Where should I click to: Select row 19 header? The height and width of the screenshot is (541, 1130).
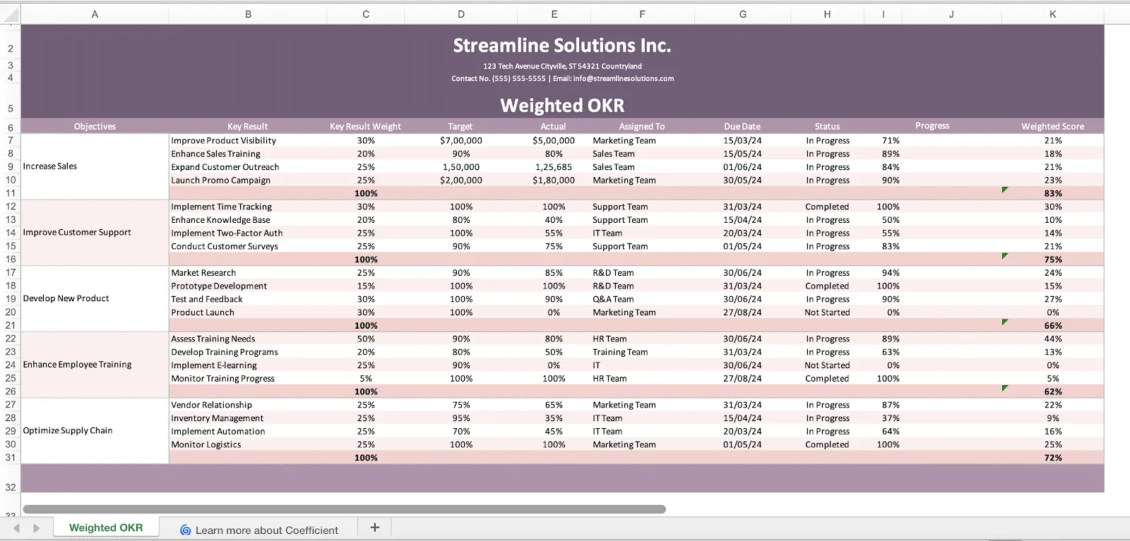[11, 298]
